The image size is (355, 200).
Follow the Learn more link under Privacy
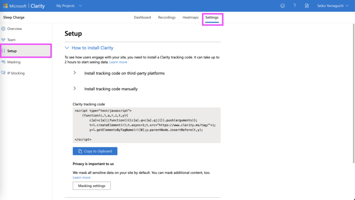click(81, 178)
